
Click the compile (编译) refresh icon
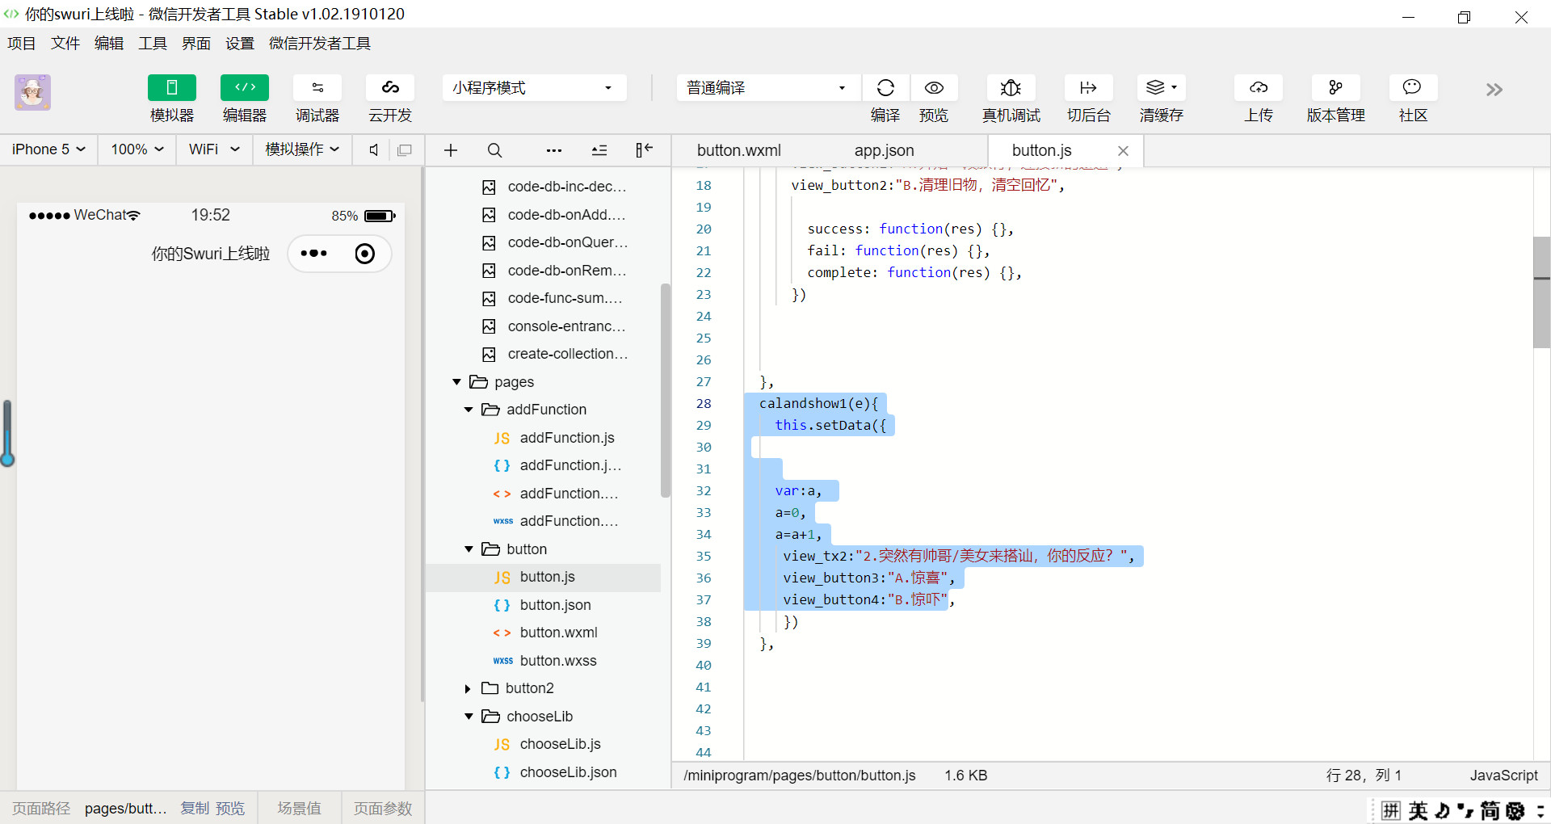tap(885, 88)
